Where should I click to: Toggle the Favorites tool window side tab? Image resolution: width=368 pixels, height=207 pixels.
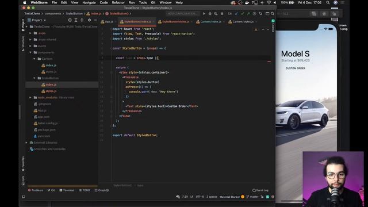point(23,164)
